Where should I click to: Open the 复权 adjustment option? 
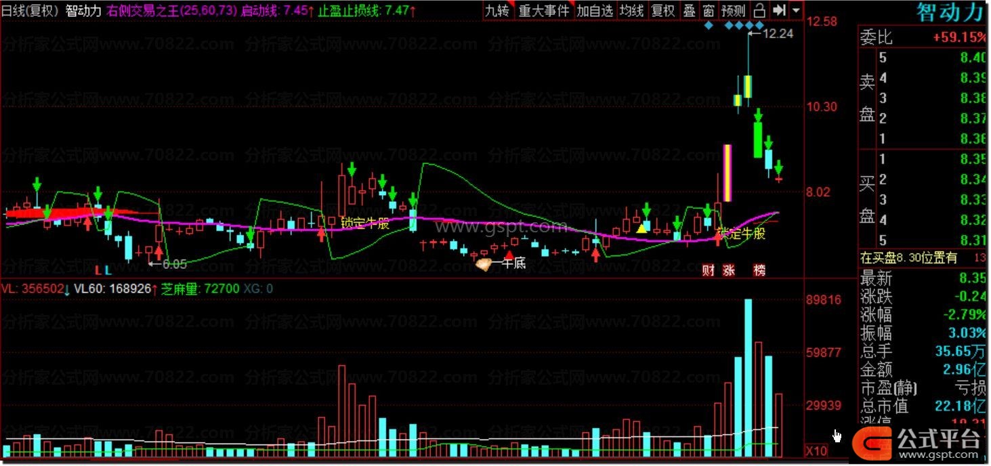(663, 10)
